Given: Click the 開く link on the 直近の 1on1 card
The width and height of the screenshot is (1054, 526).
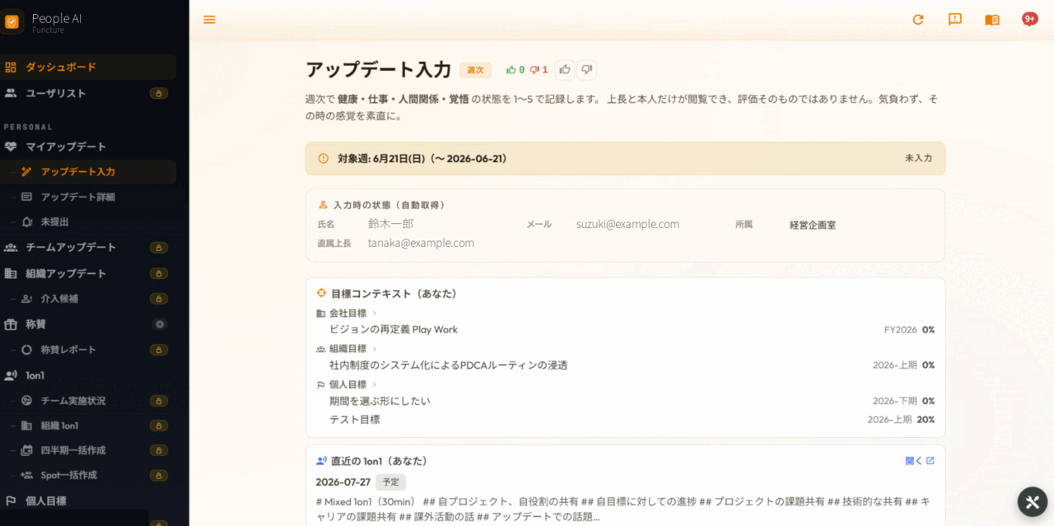Looking at the screenshot, I should click(920, 461).
